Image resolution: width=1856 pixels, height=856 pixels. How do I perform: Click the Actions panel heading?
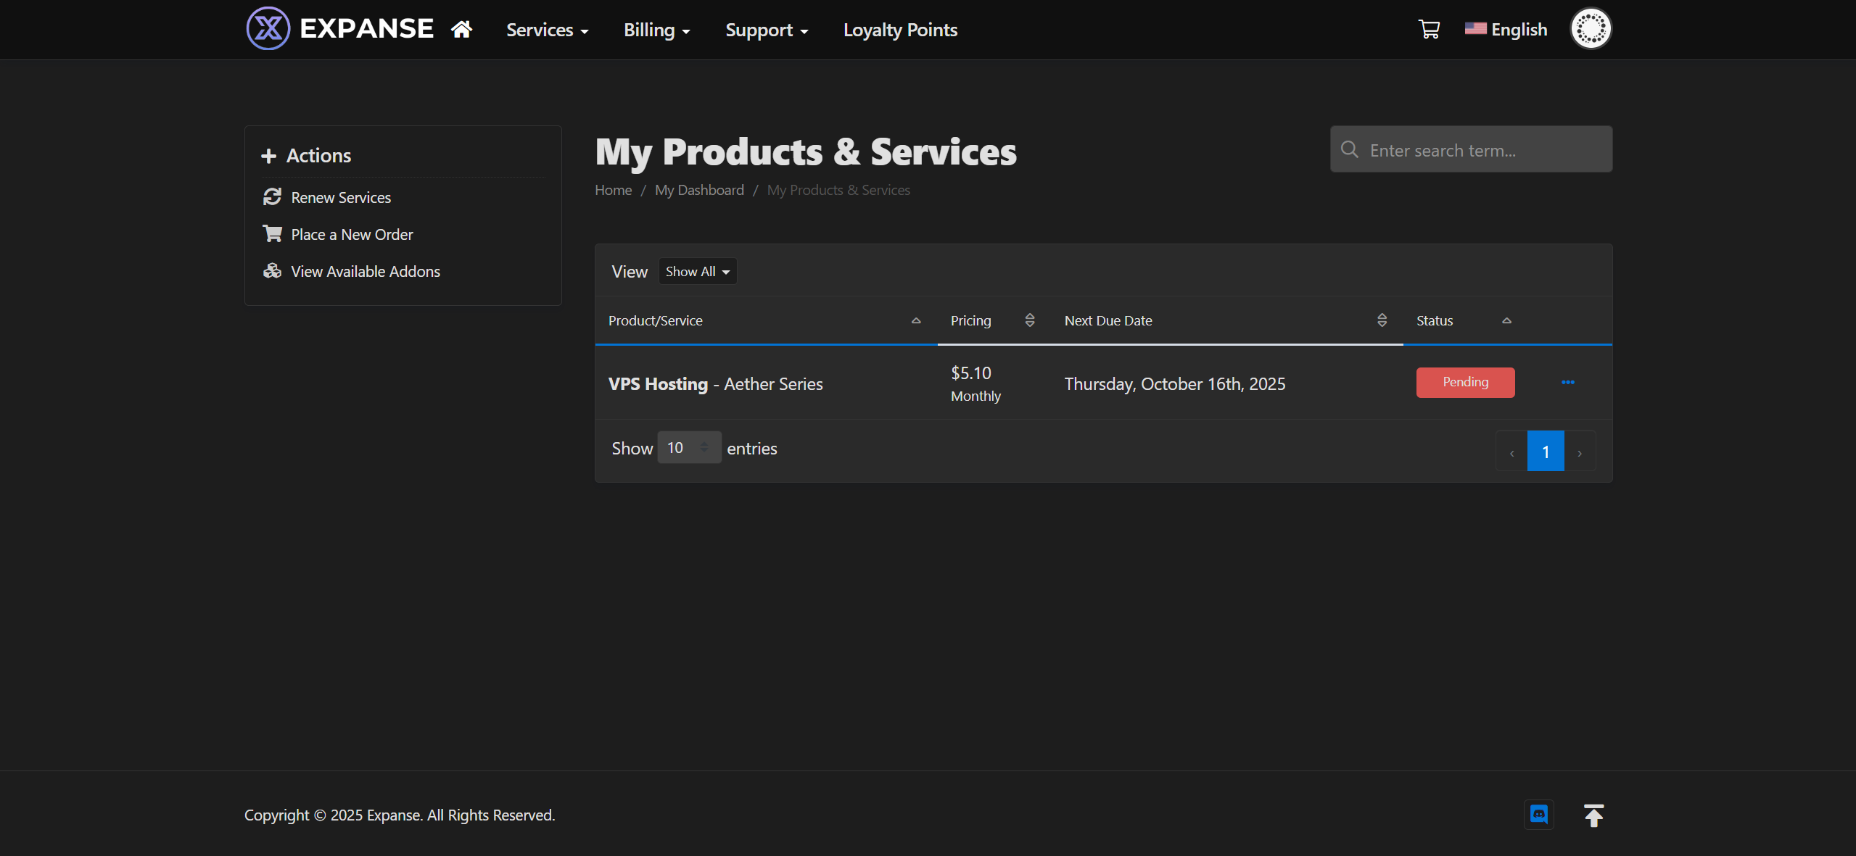[318, 156]
